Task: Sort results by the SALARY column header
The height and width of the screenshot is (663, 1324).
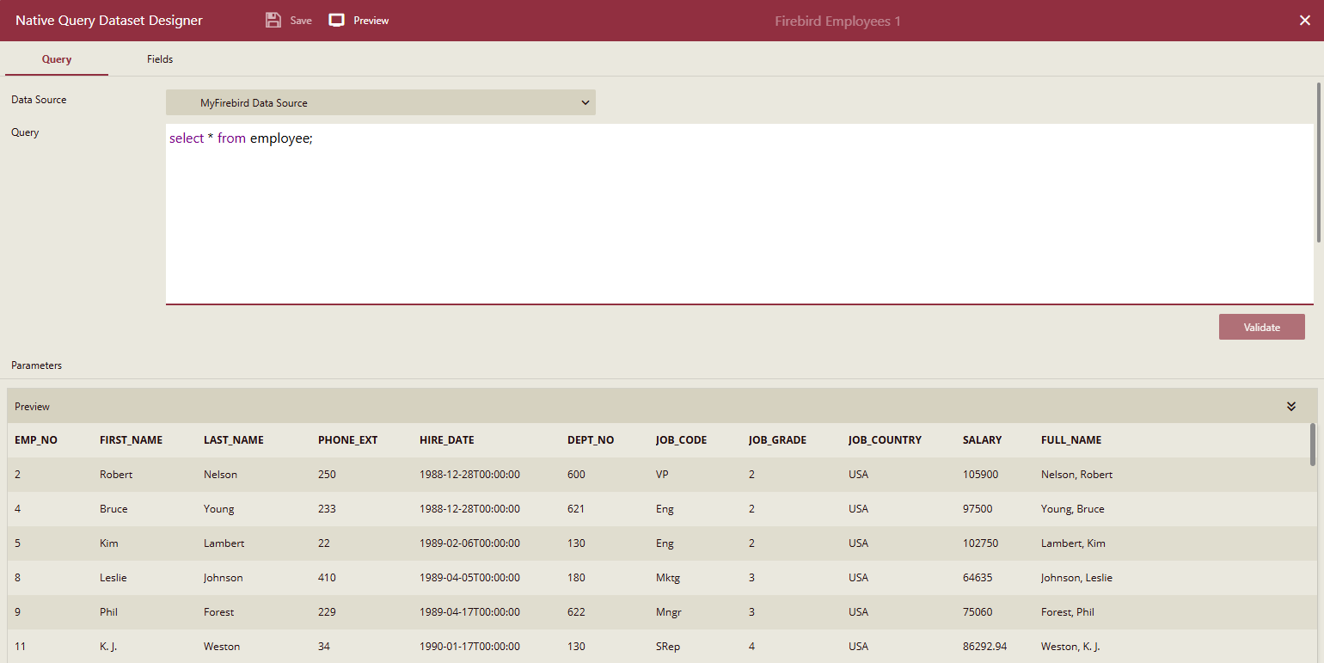Action: pos(982,439)
